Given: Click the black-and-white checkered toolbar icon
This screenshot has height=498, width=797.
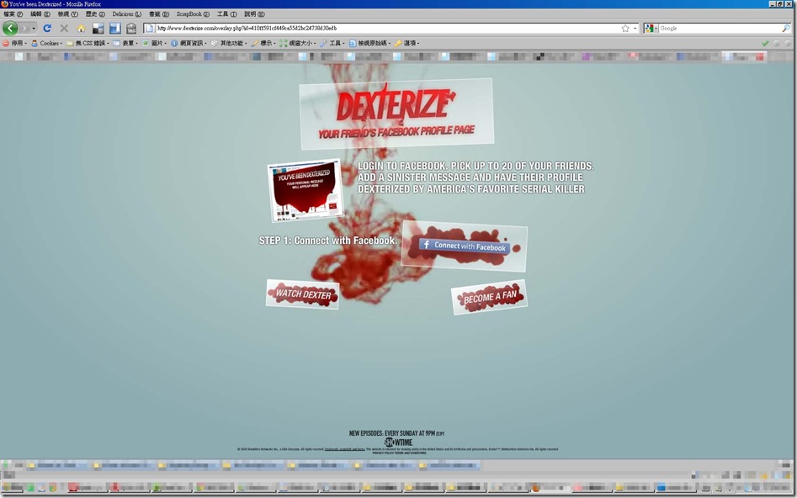Looking at the screenshot, I should pos(98,28).
